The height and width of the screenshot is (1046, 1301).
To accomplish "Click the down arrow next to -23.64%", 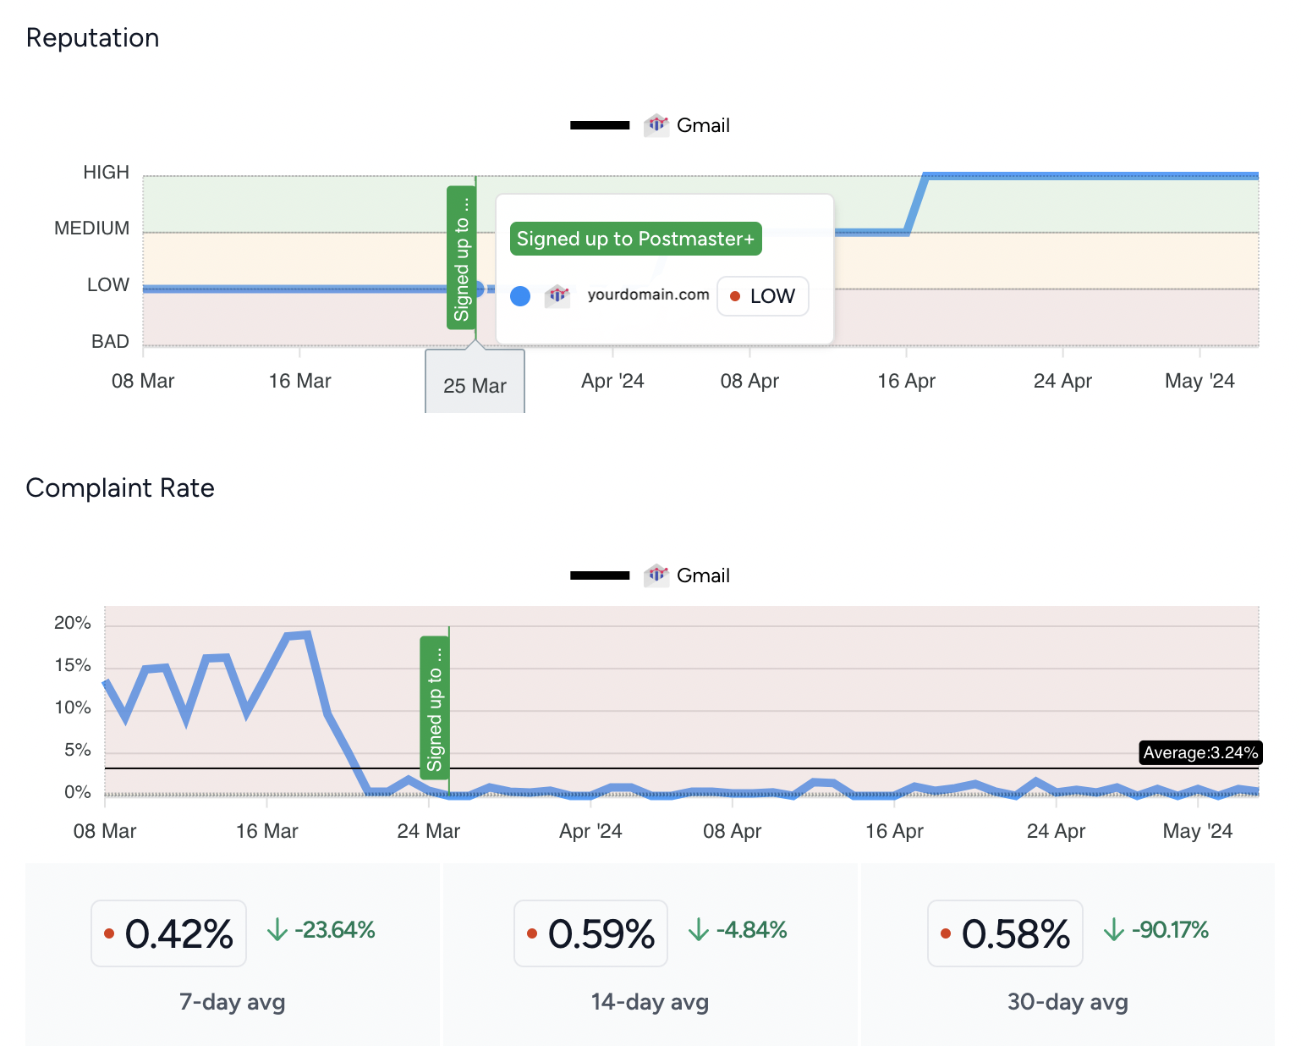I will tap(277, 930).
